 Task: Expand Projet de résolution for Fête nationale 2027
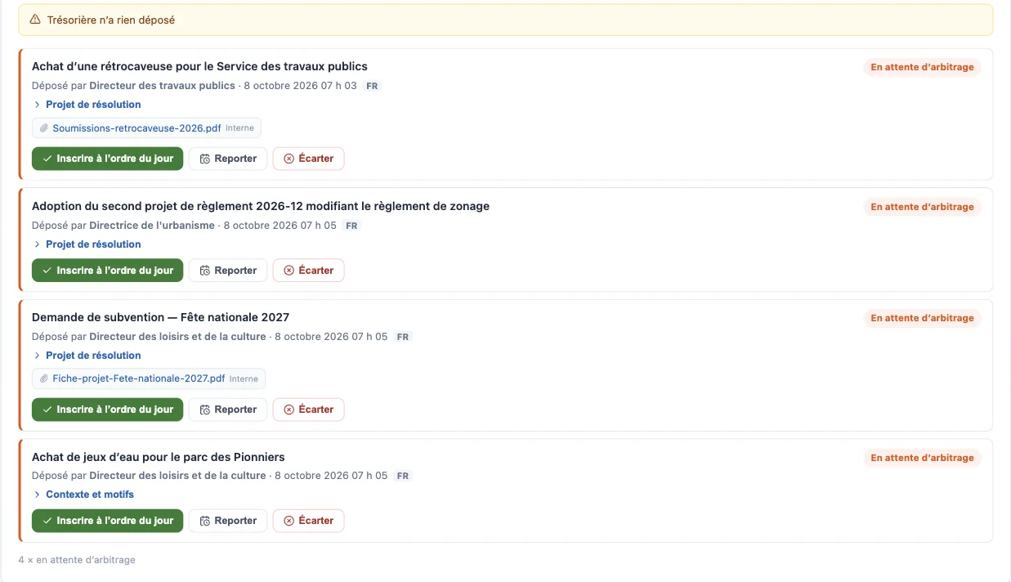pyautogui.click(x=87, y=356)
